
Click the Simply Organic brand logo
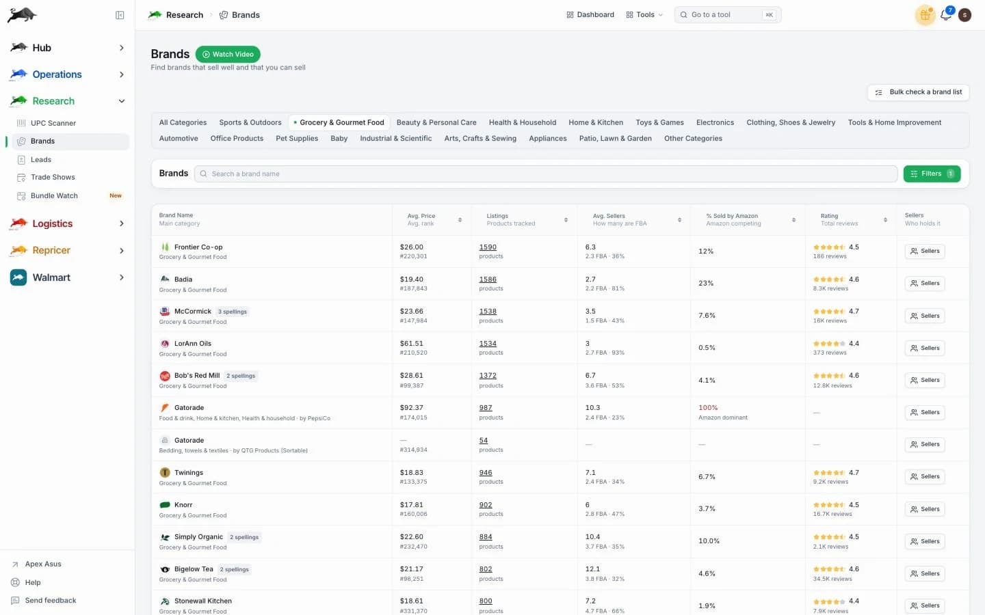[x=165, y=537]
